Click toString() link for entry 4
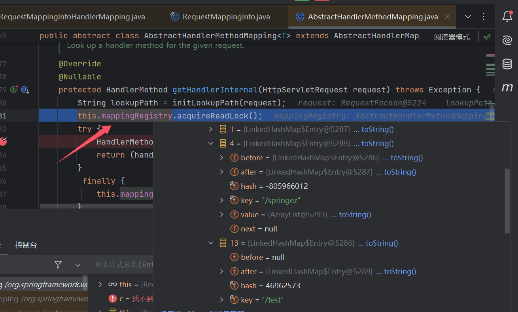This screenshot has height=312, width=518. 378,143
